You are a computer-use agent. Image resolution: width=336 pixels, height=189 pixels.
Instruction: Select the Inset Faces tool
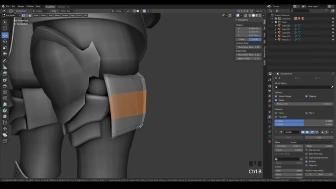(5, 80)
